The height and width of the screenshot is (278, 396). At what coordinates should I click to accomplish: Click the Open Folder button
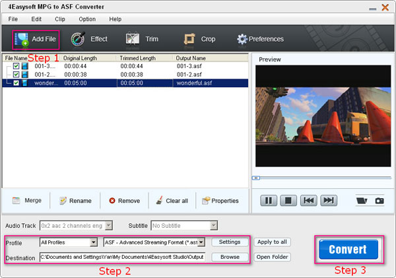click(272, 257)
